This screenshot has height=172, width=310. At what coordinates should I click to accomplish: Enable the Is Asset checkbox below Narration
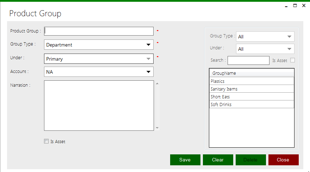[x=46, y=141]
